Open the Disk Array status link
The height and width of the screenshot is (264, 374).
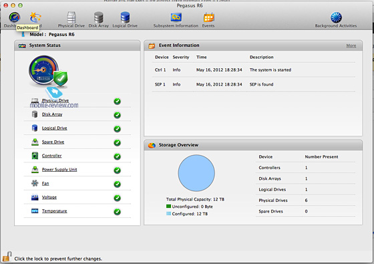point(52,114)
